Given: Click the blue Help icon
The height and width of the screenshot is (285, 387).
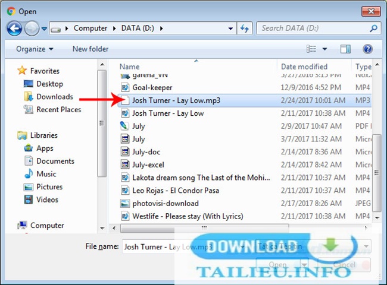Looking at the screenshot, I should click(x=367, y=49).
